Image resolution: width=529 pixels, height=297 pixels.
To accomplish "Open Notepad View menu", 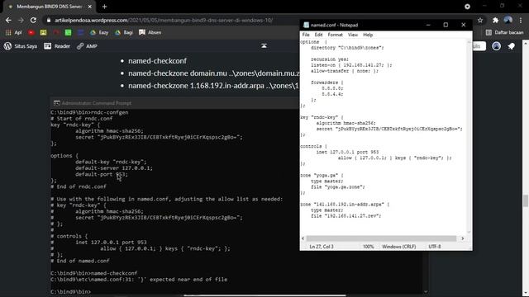I will click(x=353, y=35).
